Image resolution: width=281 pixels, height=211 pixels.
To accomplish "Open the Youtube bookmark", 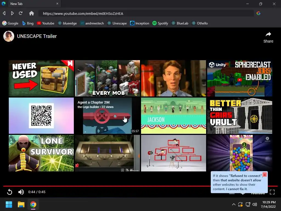I will coord(46,23).
